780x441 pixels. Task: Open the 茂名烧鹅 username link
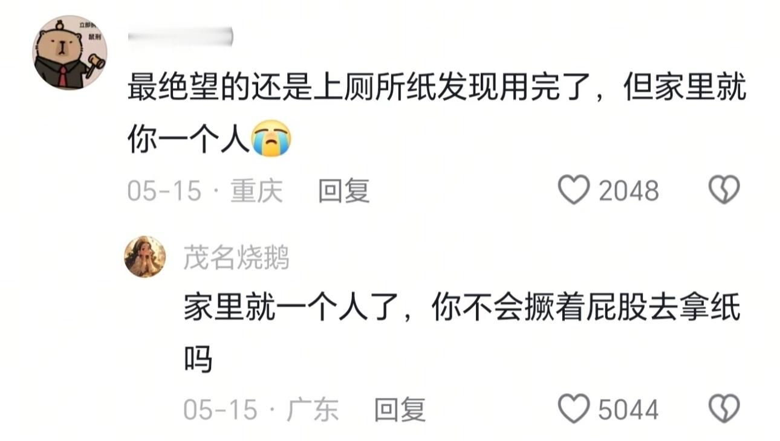point(236,258)
